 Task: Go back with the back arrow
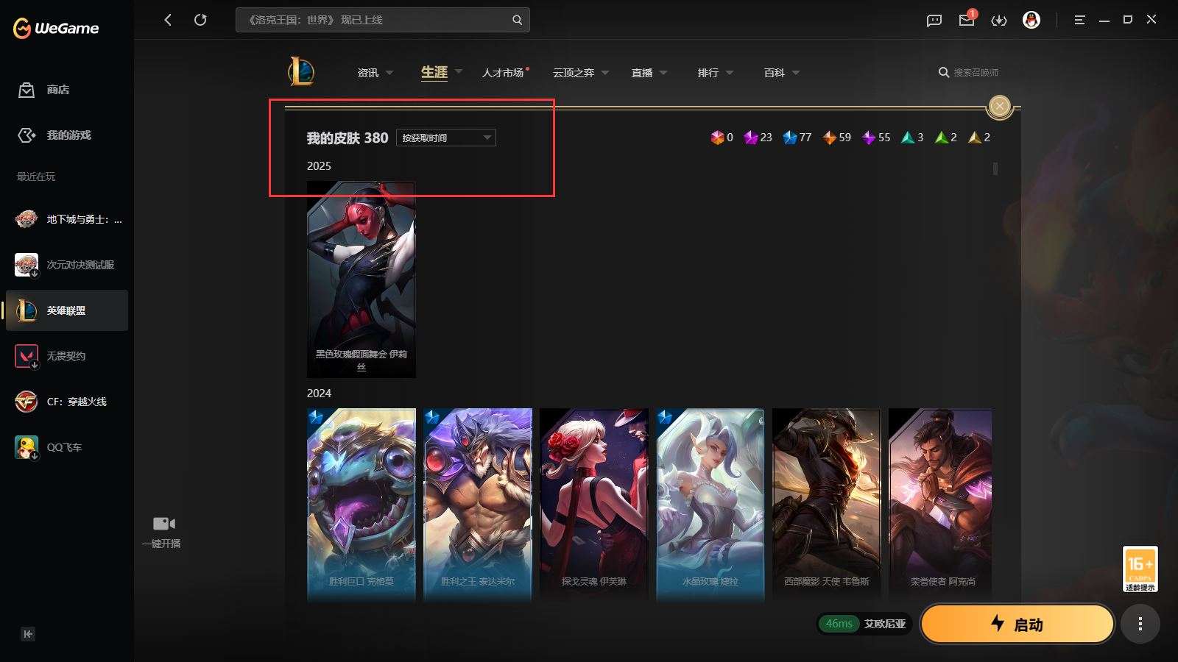click(168, 20)
